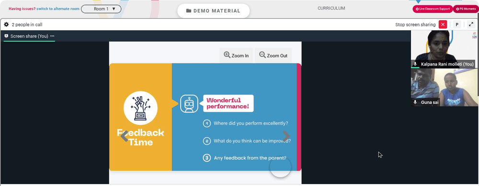Advance to the next slide arrow
This screenshot has width=479, height=186.
click(x=286, y=136)
